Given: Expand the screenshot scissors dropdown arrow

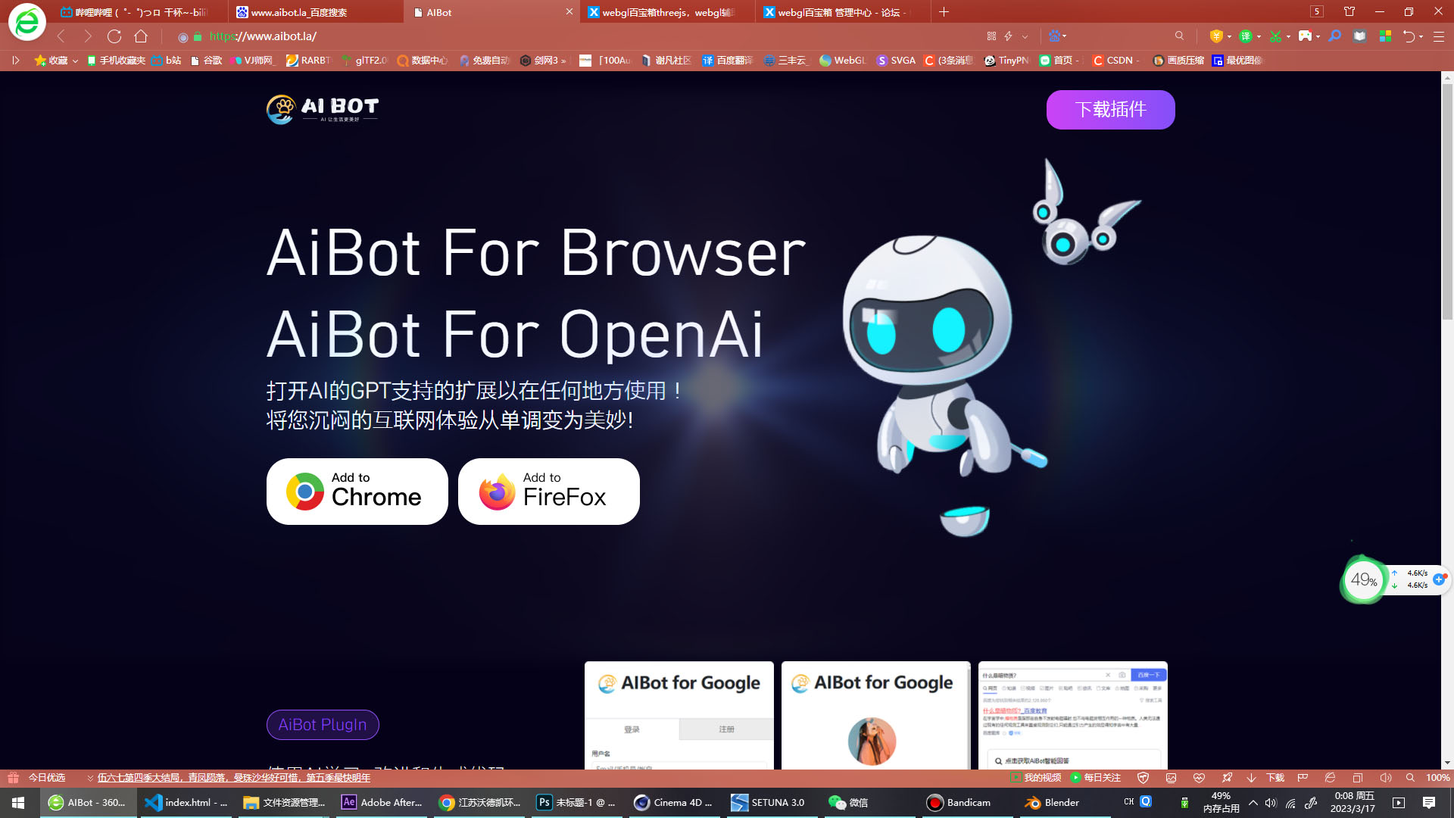Looking at the screenshot, I should (1288, 36).
